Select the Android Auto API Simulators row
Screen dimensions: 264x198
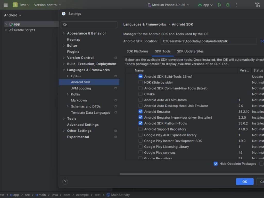pos(195,100)
